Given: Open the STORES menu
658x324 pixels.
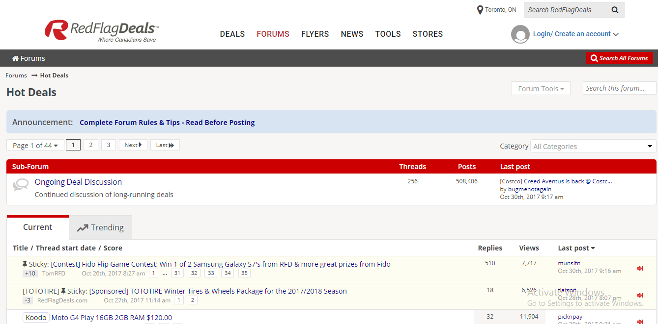Looking at the screenshot, I should (x=428, y=34).
